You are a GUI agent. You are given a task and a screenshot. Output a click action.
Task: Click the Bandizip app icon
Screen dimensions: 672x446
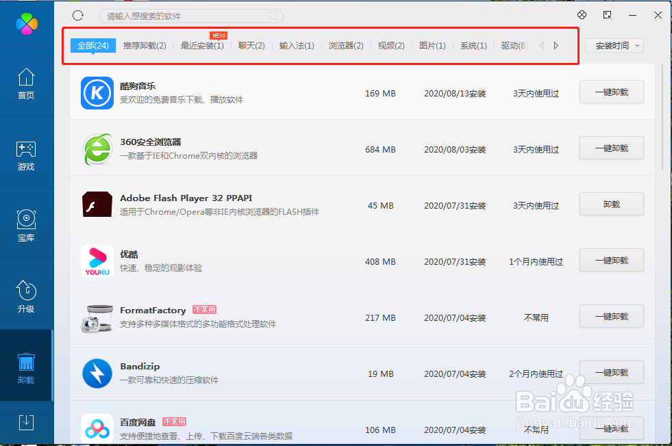pyautogui.click(x=97, y=373)
